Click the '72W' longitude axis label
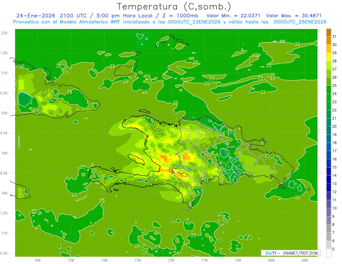Viewport: 342px width, 264px height. [x=171, y=260]
